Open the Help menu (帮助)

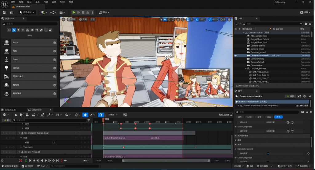point(71,2)
